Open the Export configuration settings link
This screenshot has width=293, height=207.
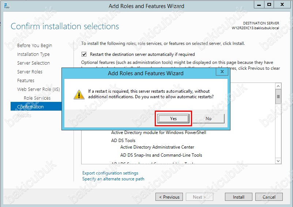[110, 173]
